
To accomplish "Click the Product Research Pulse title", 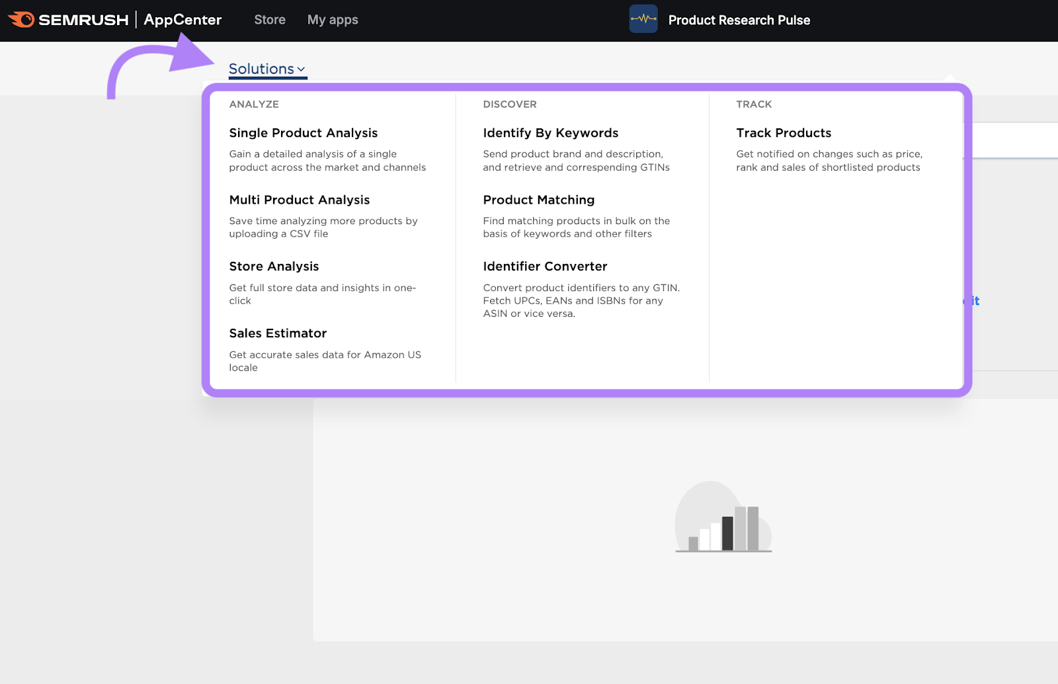I will (739, 21).
